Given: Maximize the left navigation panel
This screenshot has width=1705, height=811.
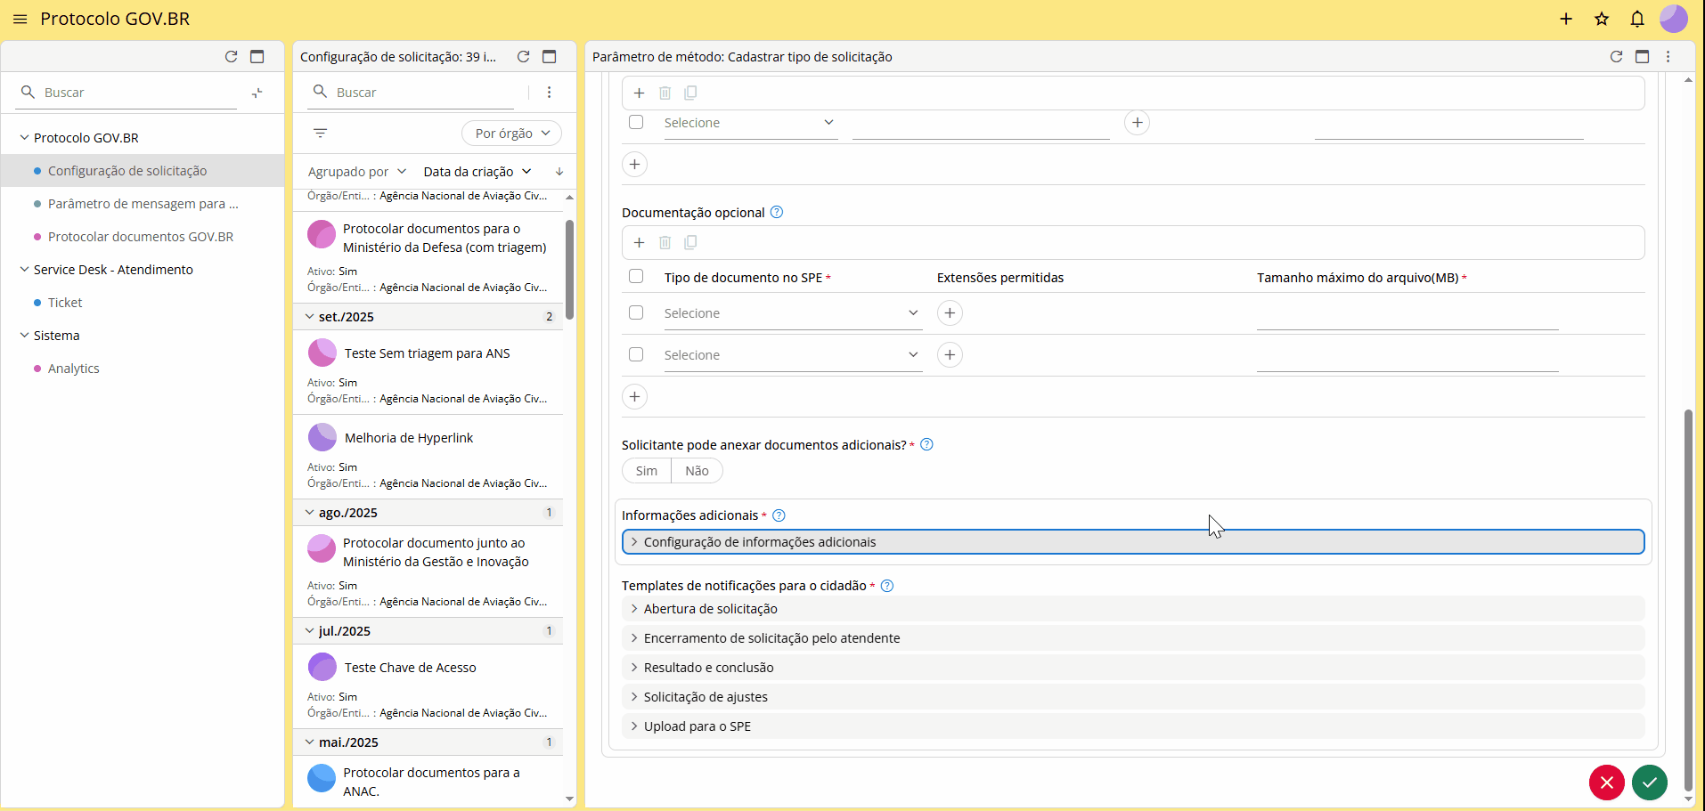Looking at the screenshot, I should coord(257,56).
